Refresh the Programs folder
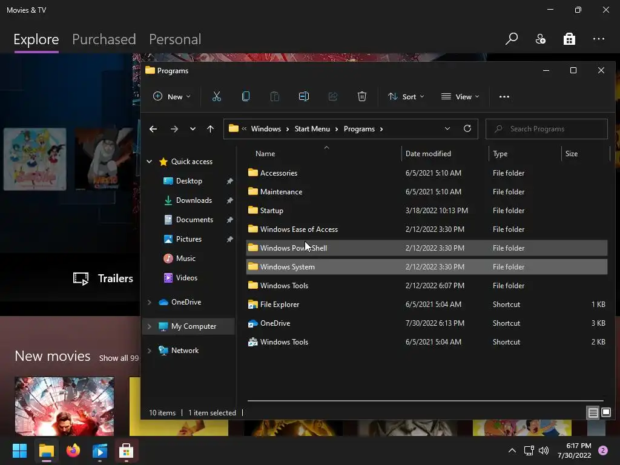The image size is (620, 465). 467,128
